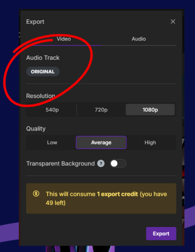This screenshot has width=195, height=252.
Task: Click the Resolution section heading
Action: point(41,96)
